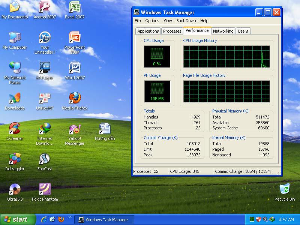This screenshot has height=225, width=300.
Task: Launch Internet Explorer from Quick Launch
Action: [44, 219]
